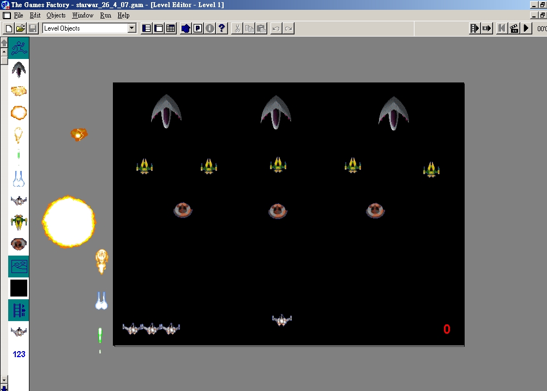
Task: Select the red score counter 0
Action: (x=447, y=329)
